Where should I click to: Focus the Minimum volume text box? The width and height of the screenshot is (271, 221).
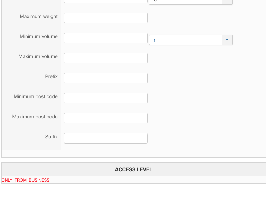pos(106,38)
